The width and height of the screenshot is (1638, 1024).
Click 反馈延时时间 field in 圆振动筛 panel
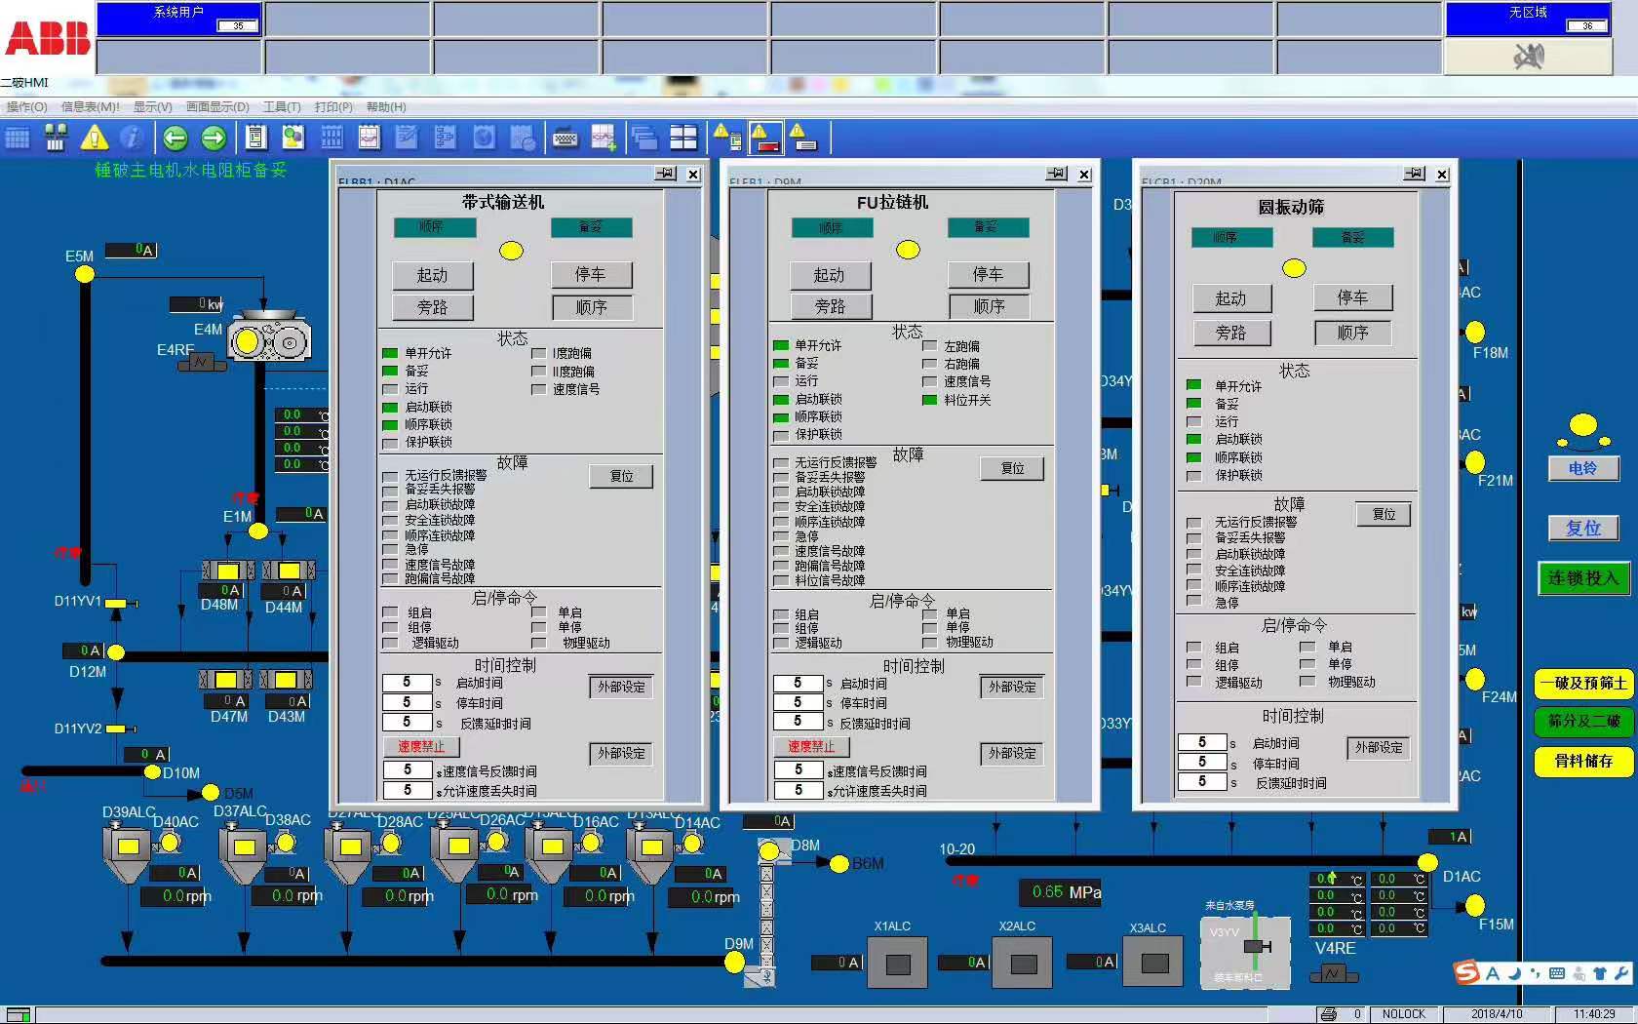[x=1202, y=781]
